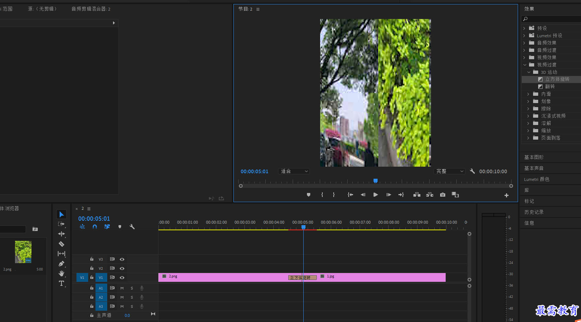Expand the Lumetri 预设 folder
581x322 pixels.
point(524,35)
